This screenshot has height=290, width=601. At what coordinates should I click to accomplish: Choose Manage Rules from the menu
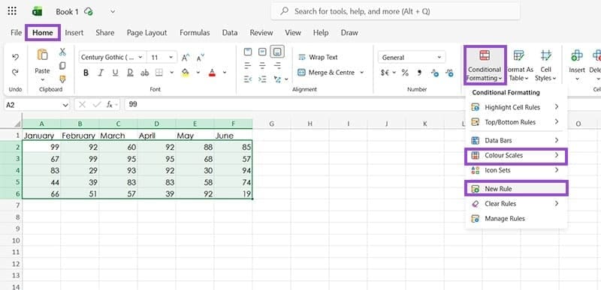[516, 219]
